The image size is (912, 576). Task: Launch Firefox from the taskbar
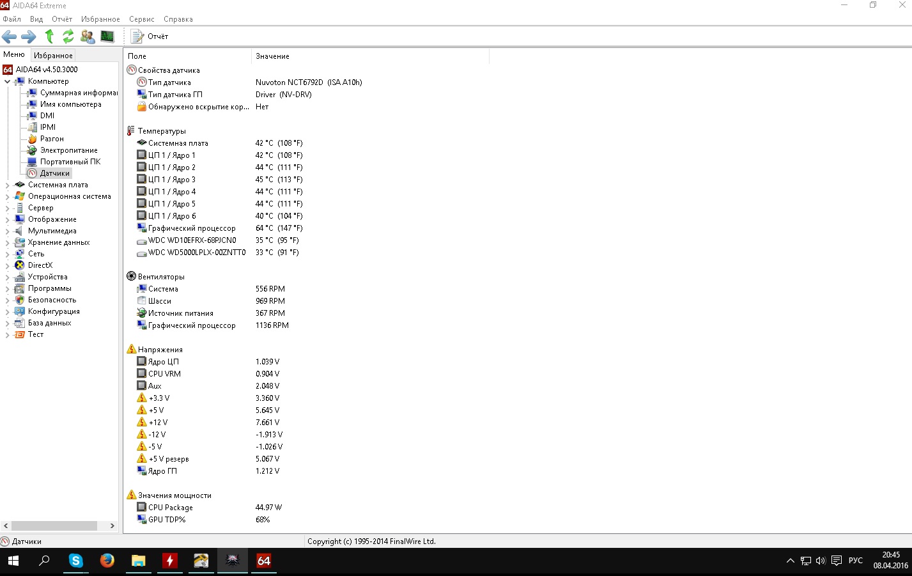[107, 561]
